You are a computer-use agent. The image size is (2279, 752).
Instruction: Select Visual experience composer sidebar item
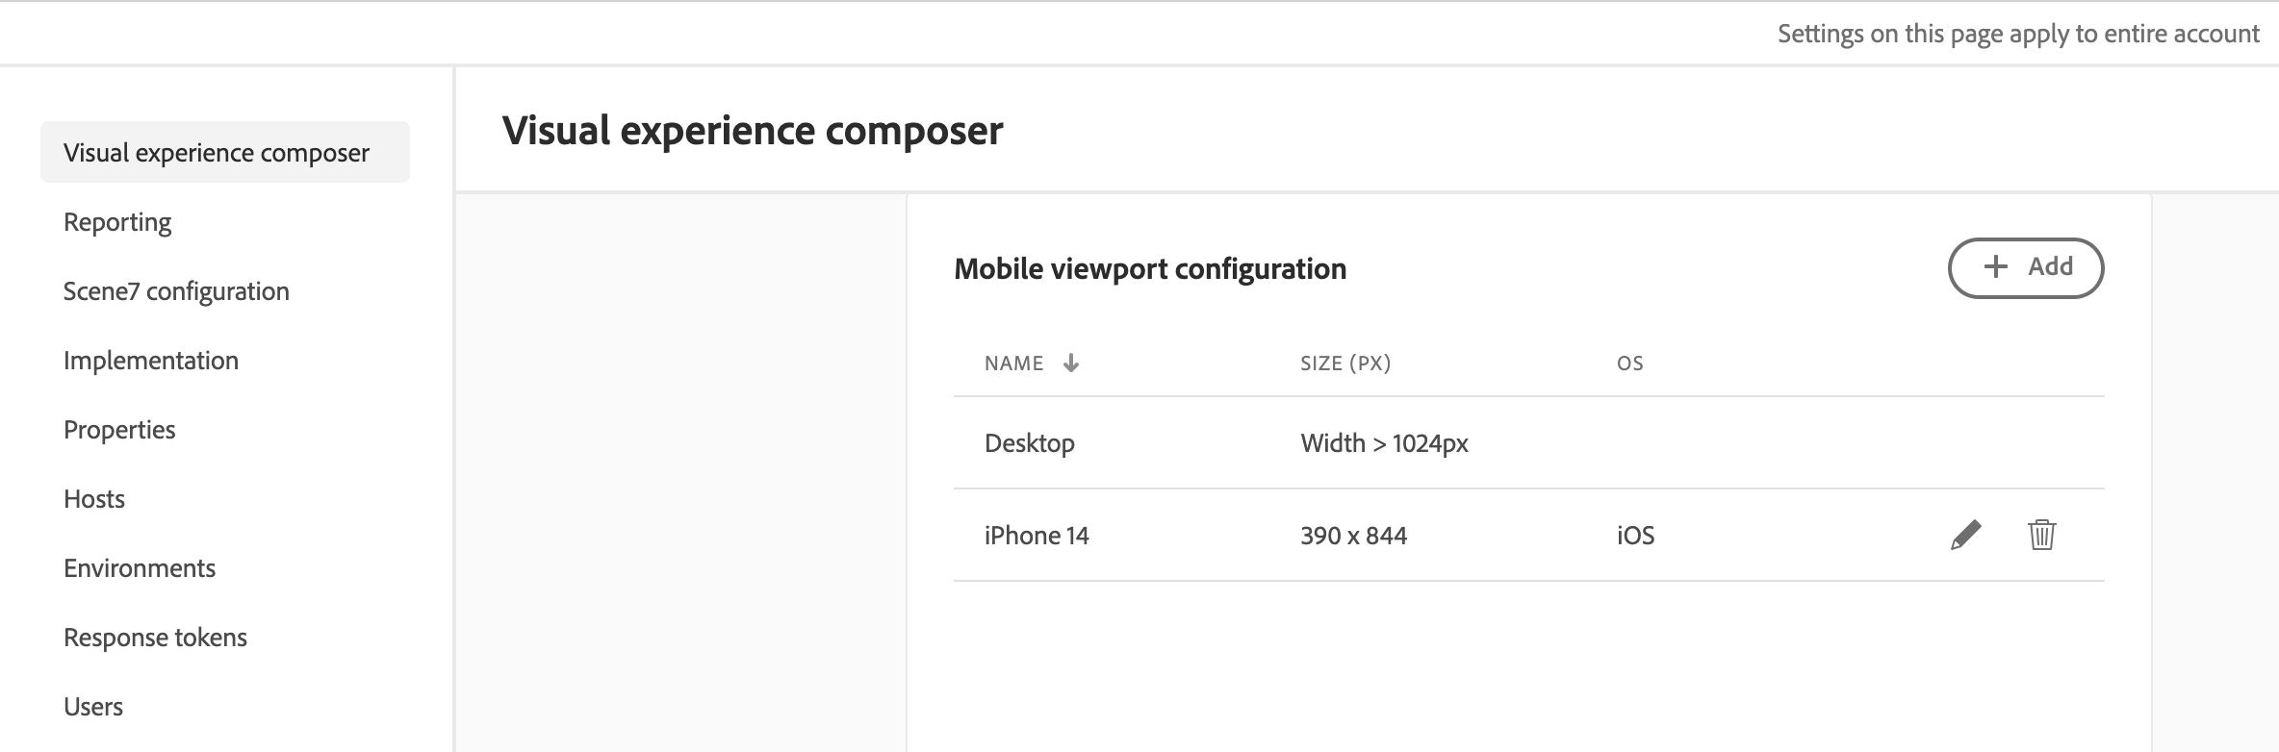click(x=225, y=152)
